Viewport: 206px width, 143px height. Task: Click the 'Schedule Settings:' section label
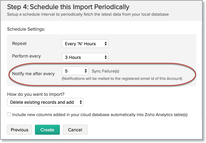tap(26, 29)
